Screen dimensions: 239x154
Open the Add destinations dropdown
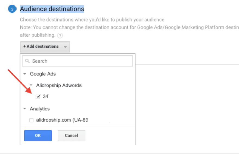[x=41, y=47]
